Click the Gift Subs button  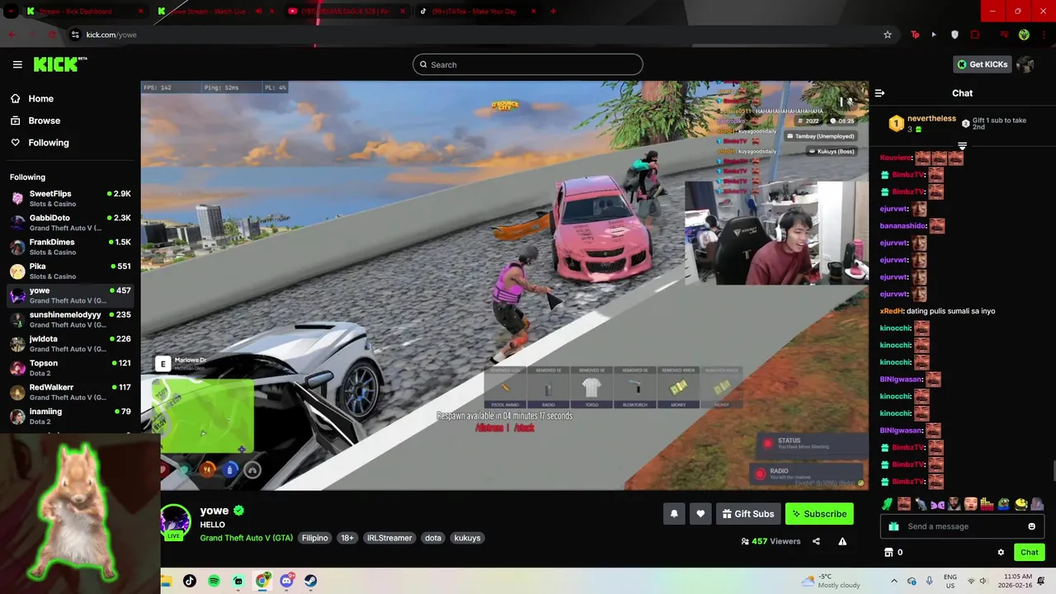tap(748, 514)
